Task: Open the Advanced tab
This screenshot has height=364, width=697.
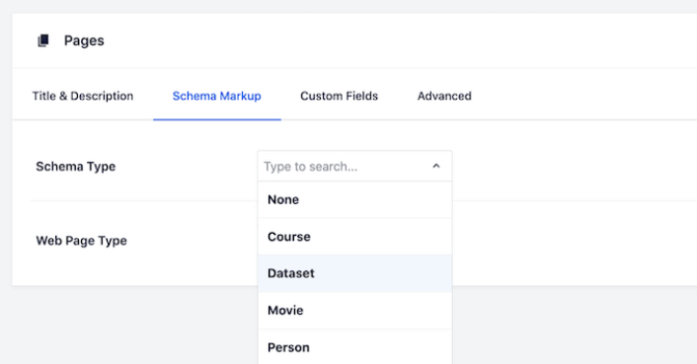Action: pos(444,96)
